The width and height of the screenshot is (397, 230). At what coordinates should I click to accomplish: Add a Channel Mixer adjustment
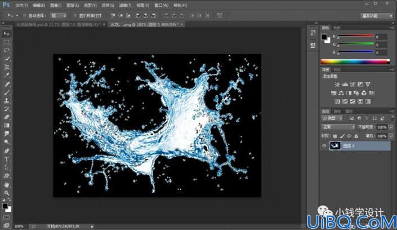[x=364, y=93]
